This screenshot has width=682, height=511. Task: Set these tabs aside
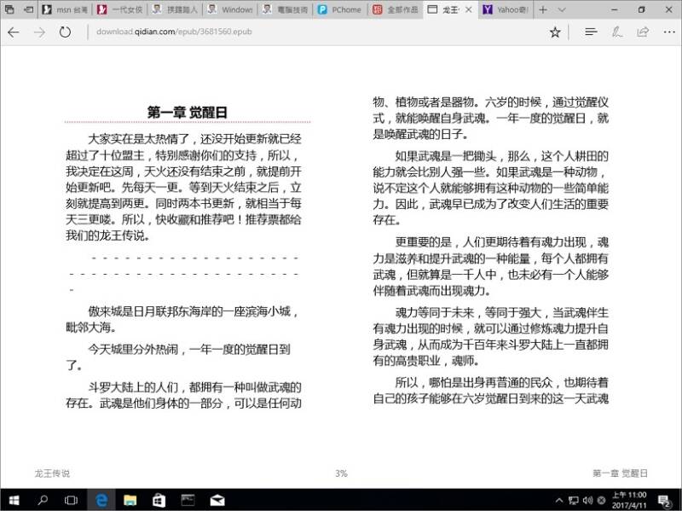tap(29, 9)
